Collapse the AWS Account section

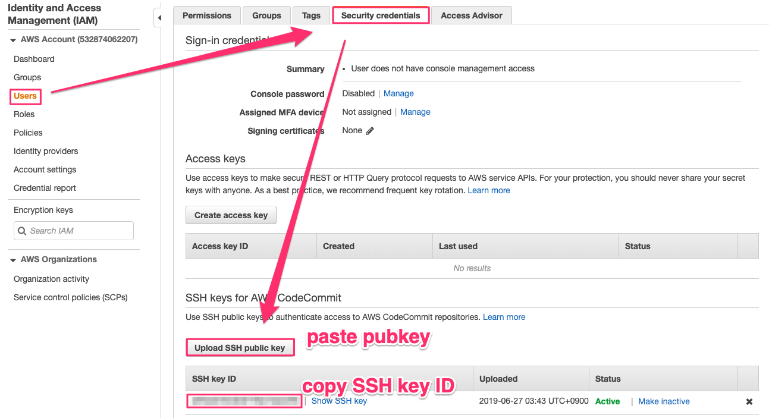point(13,40)
